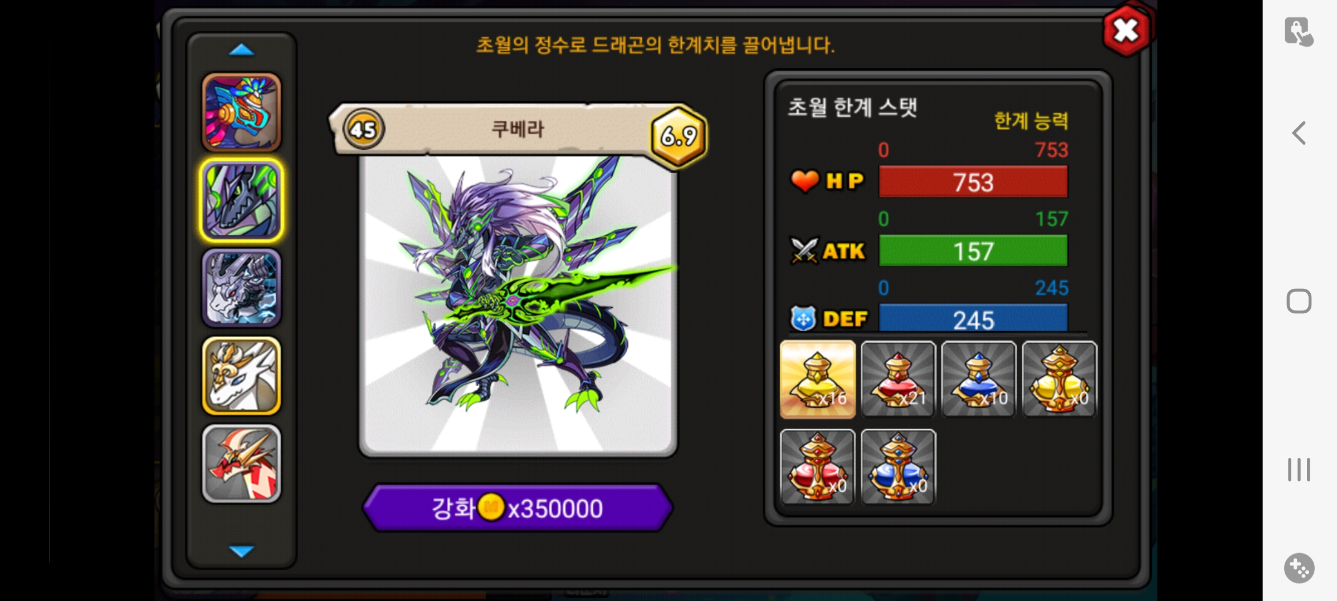Image resolution: width=1337 pixels, height=601 pixels.
Task: Select the yellow essence potion x16
Action: [x=818, y=379]
